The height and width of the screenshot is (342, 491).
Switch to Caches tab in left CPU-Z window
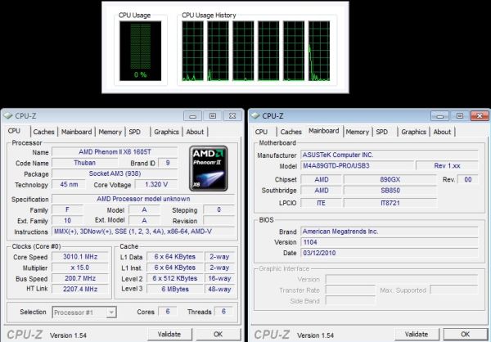pos(44,132)
